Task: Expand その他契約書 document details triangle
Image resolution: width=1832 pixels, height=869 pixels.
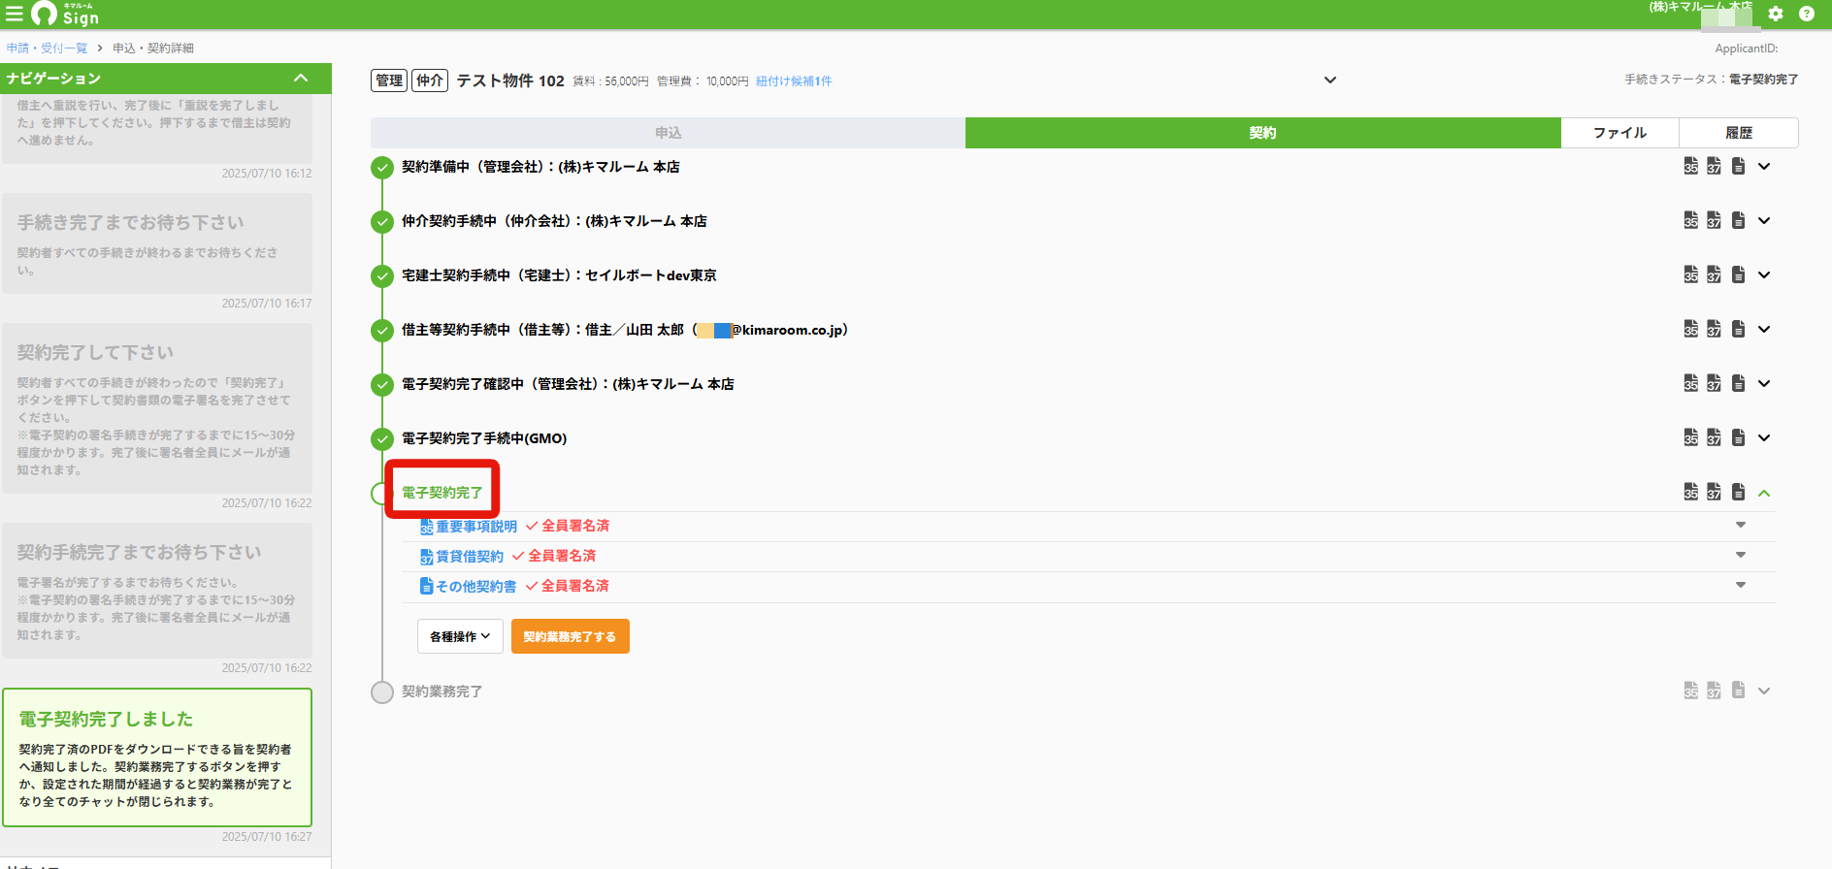Action: pyautogui.click(x=1741, y=585)
